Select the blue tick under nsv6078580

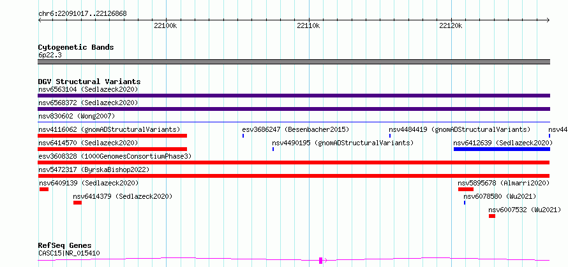coord(465,203)
